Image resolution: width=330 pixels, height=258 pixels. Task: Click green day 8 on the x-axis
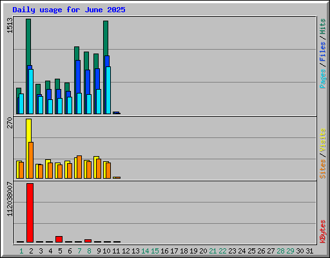tap(89, 251)
